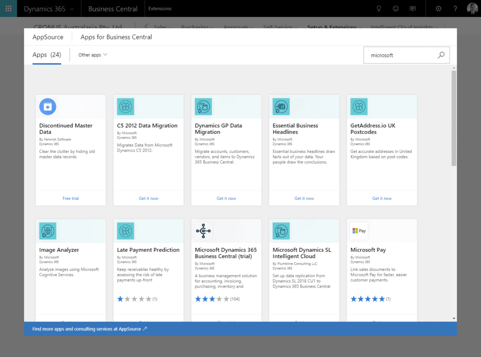Click the vertical scrollbar thumb
This screenshot has width=481, height=357.
(x=454, y=118)
